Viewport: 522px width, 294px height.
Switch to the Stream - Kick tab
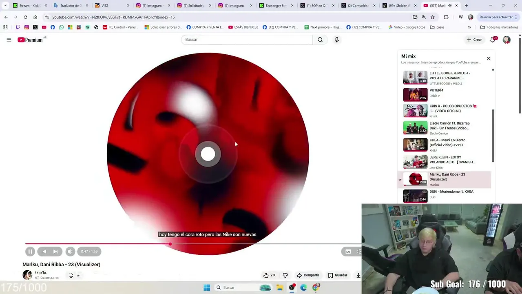click(x=30, y=6)
